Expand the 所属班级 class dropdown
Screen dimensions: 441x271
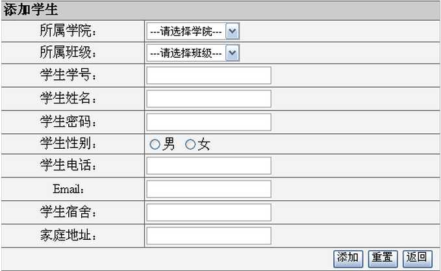(193, 53)
